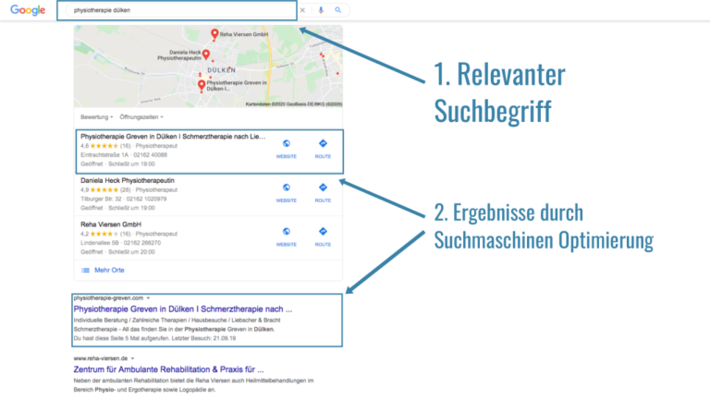Screen dimensions: 710x399
Task: Click the 4,6 star rating of Physiotherapie Greven
Action: tap(105, 146)
